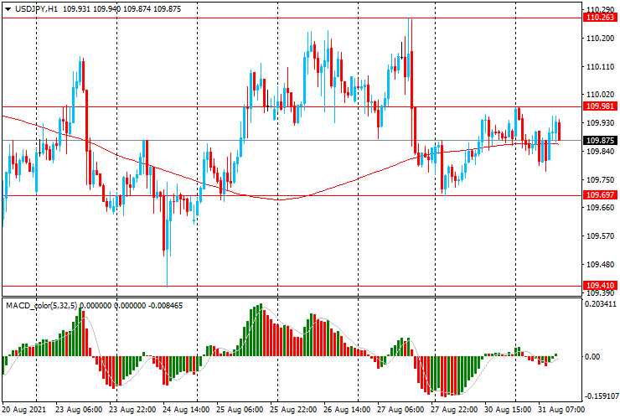Open the chart menu triangle beside USDJPY,H1

coord(8,9)
